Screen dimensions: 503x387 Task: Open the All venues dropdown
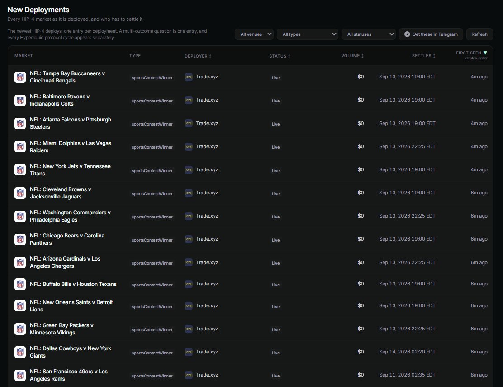pyautogui.click(x=254, y=34)
